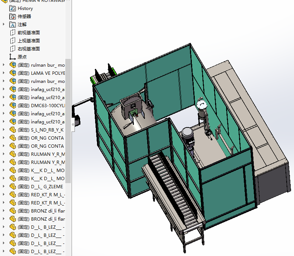The image size is (294, 256).
Task: Open the History folder icon
Action: tap(13, 8)
